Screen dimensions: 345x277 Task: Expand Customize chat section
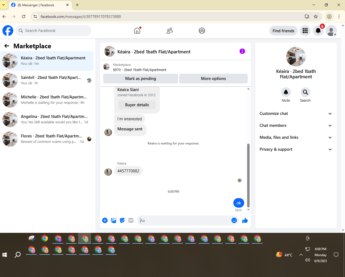coord(296,114)
